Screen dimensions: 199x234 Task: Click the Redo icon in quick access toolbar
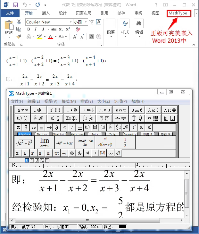pos(37,4)
